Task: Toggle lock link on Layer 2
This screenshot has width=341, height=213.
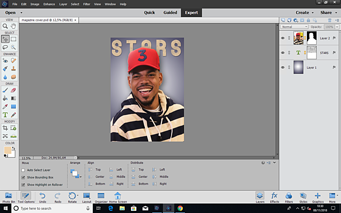Action: coord(289,38)
